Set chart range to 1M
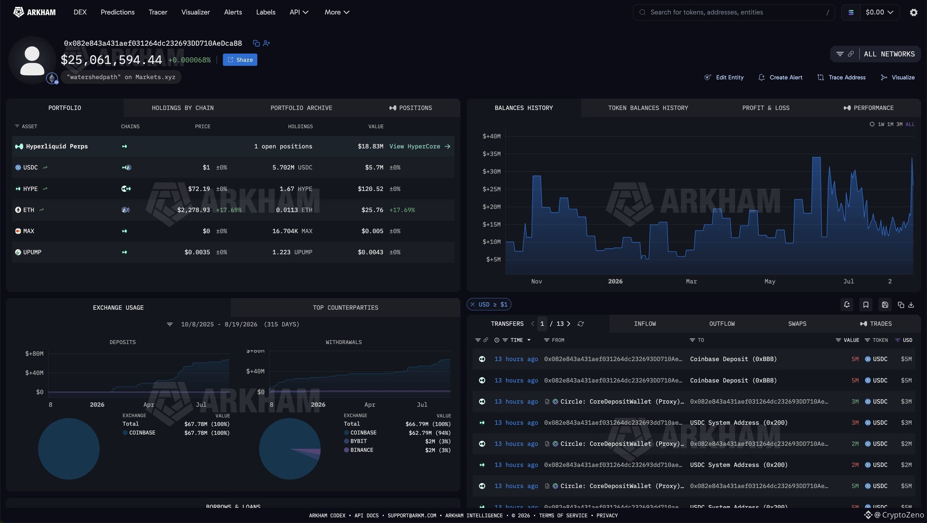 pyautogui.click(x=890, y=124)
